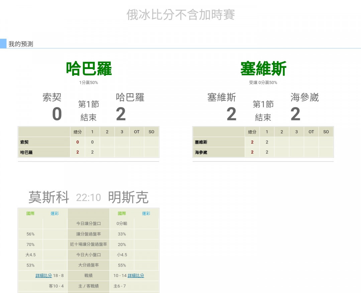Click SO column header in right table
This screenshot has height=293, width=361.
point(326,132)
